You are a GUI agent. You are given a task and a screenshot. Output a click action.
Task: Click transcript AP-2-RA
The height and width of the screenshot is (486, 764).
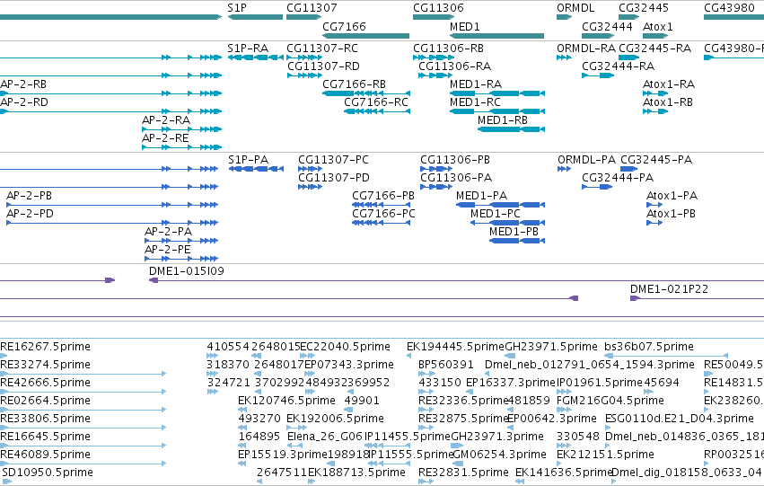(166, 120)
